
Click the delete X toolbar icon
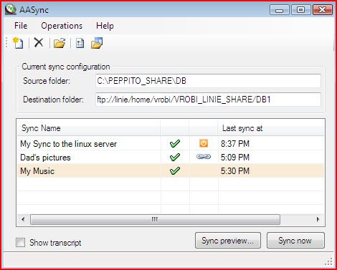pos(39,43)
